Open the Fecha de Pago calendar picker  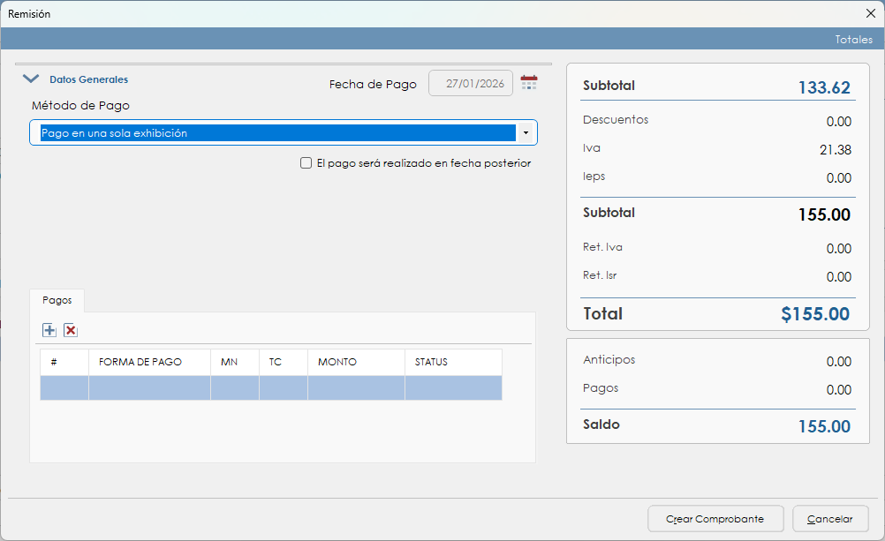tap(529, 83)
